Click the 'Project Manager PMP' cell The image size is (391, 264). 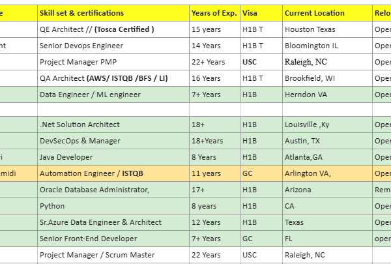(112, 62)
